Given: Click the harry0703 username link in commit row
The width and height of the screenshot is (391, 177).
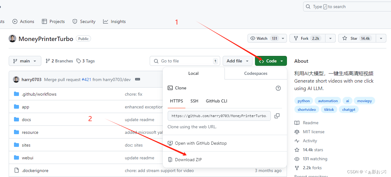Looking at the screenshot, I should tap(31, 79).
